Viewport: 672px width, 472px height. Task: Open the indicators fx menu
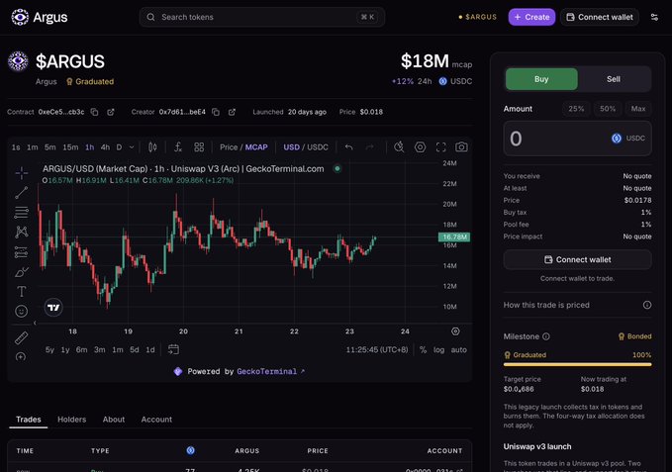[x=178, y=147]
